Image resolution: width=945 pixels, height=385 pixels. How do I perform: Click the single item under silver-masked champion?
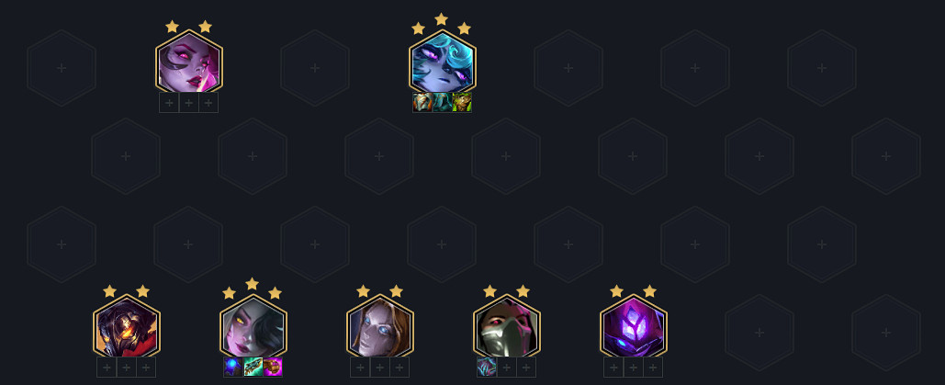tap(487, 367)
